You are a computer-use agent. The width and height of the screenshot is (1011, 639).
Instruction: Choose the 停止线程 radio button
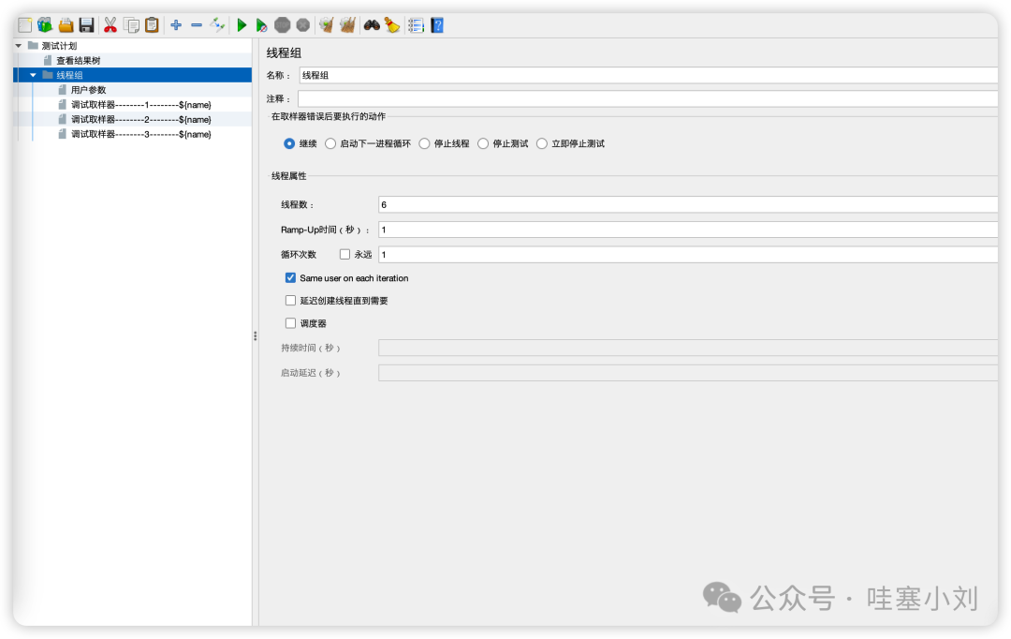tap(424, 143)
